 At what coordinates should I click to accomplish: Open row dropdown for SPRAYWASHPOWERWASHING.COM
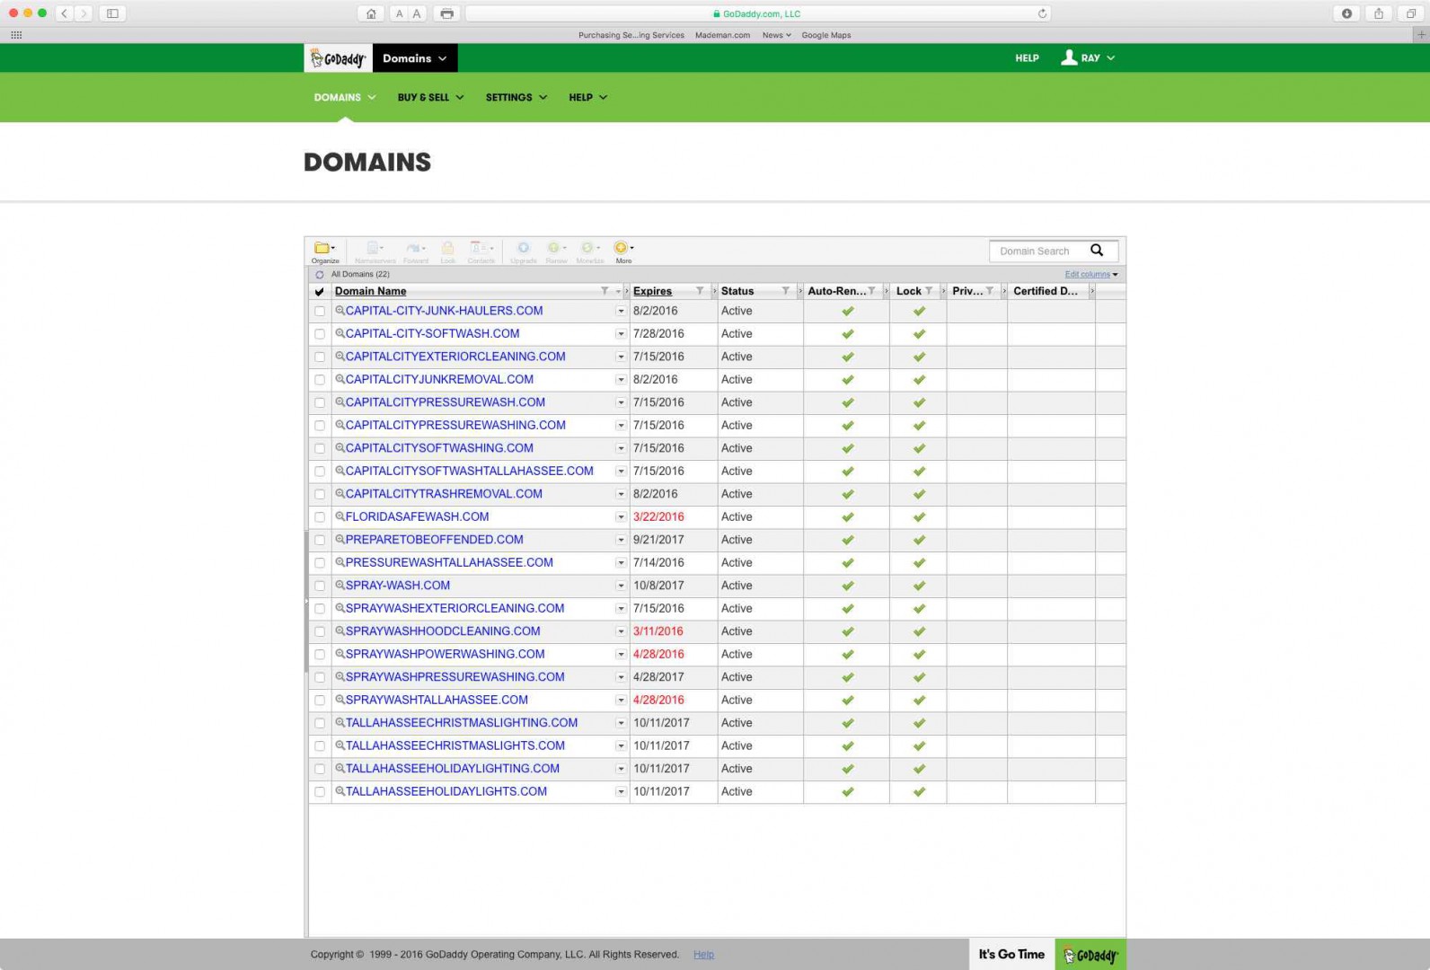click(x=621, y=655)
